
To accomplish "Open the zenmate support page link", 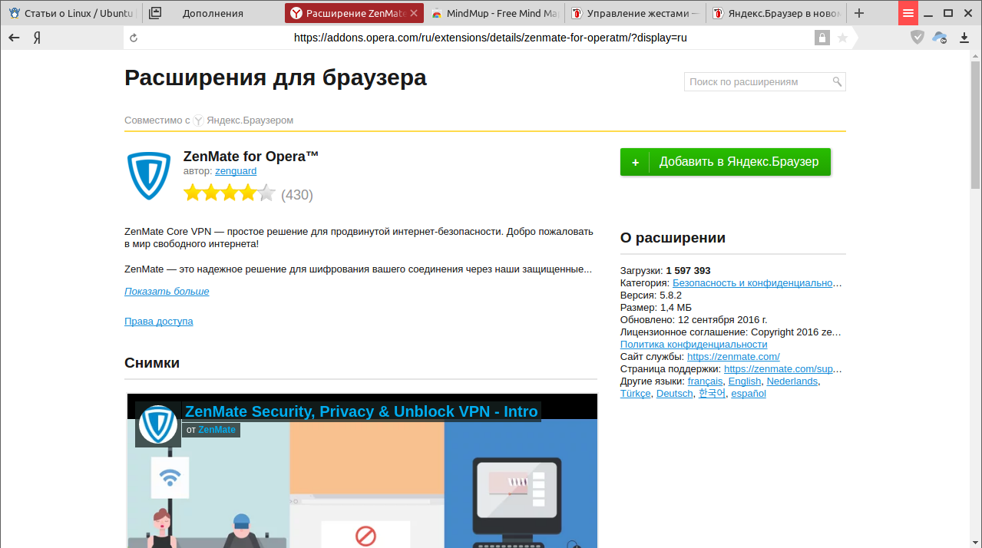I will point(782,369).
